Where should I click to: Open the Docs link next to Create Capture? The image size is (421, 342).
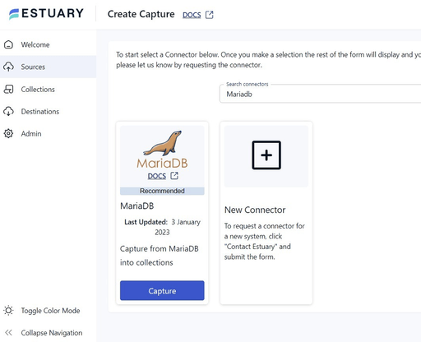(x=192, y=15)
